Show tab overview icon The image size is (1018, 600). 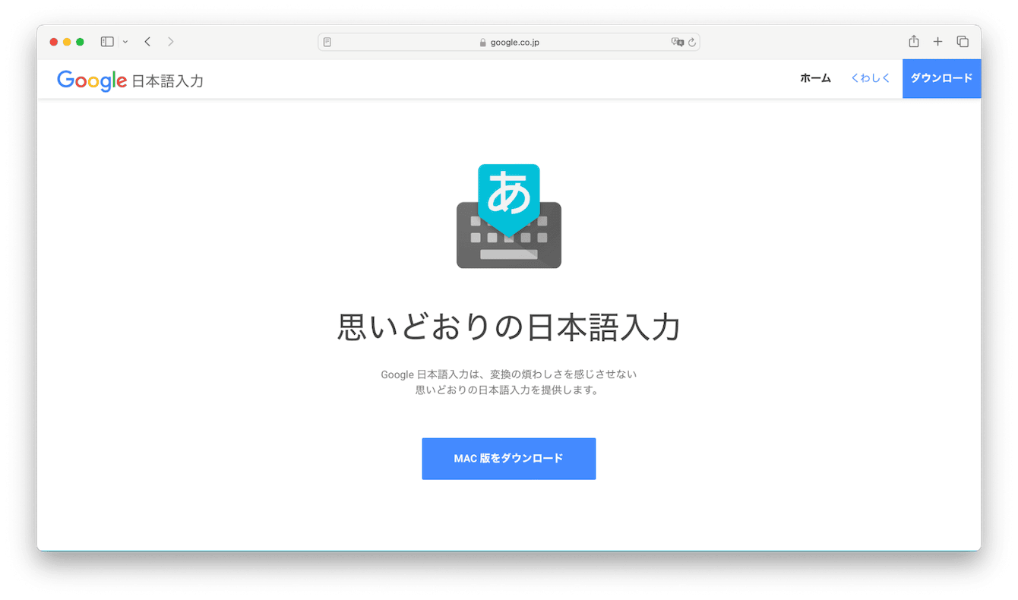963,42
